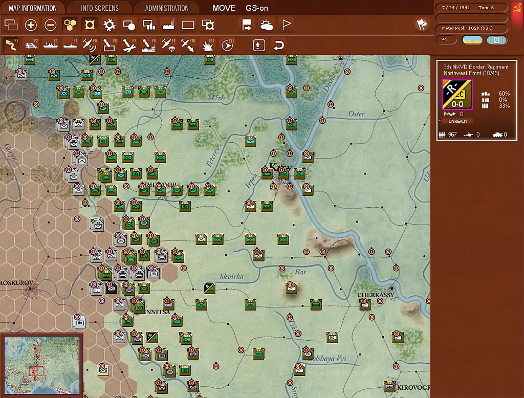Viewport: 524px width, 398px height.
Task: Click the rectangle-with-gear toolbar icon
Action: point(208,25)
